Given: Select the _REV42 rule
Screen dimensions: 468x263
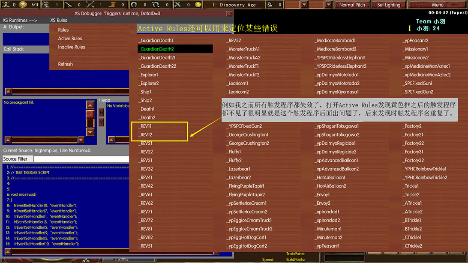Looking at the screenshot, I should [146, 186].
